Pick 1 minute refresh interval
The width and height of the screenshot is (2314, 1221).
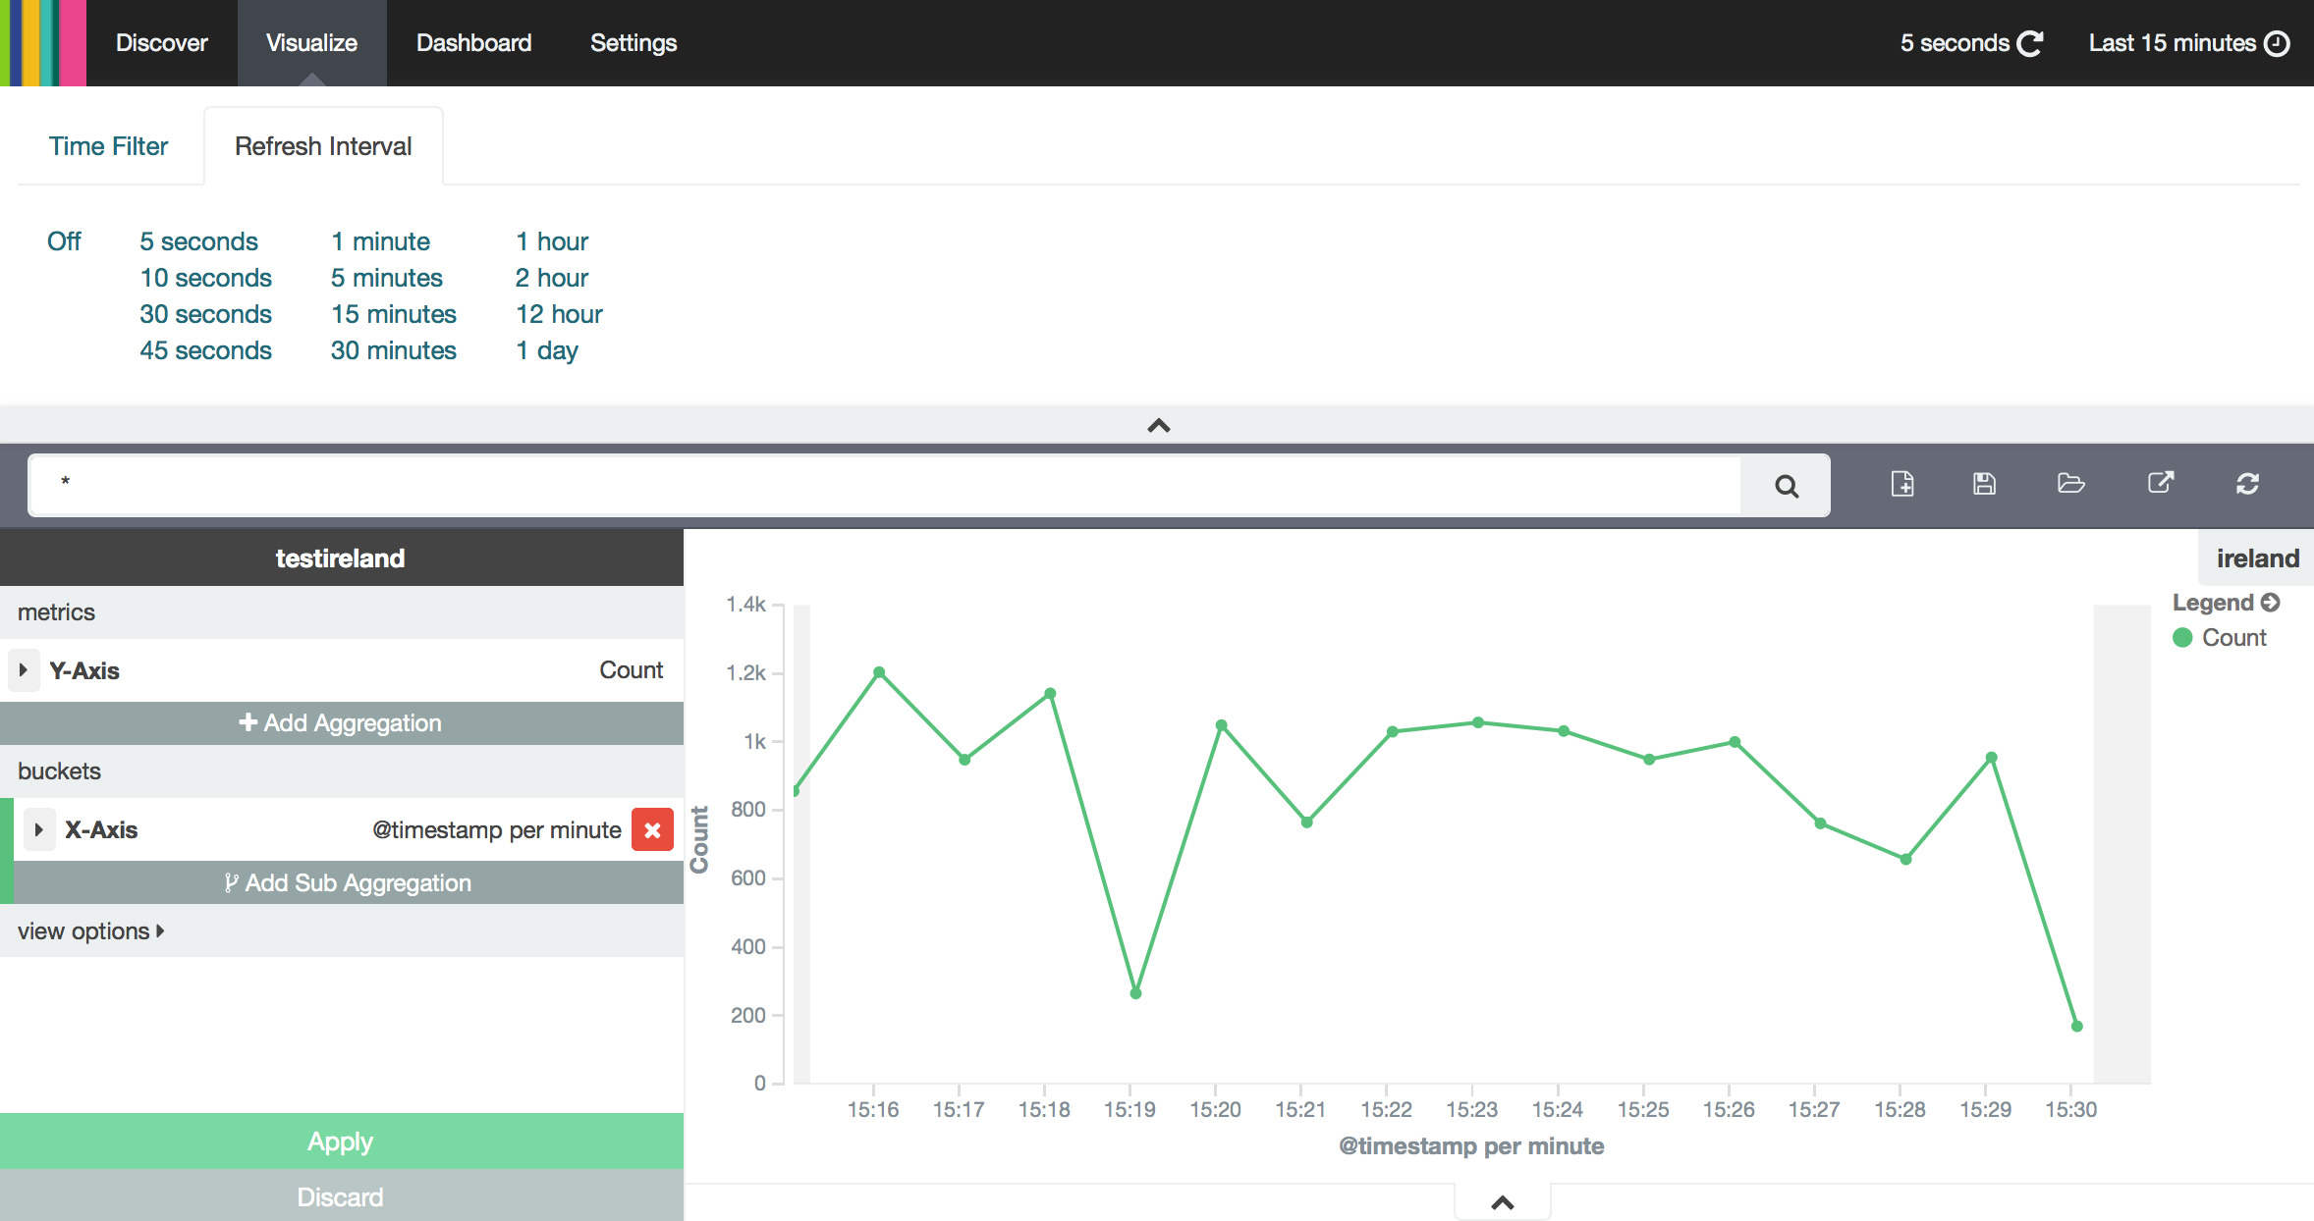click(x=380, y=241)
